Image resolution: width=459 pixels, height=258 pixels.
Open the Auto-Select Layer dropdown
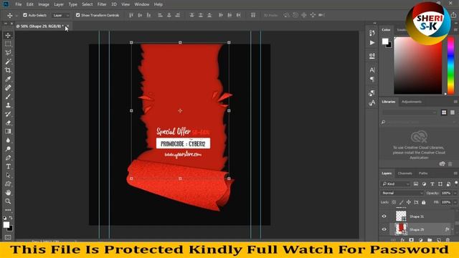click(61, 15)
